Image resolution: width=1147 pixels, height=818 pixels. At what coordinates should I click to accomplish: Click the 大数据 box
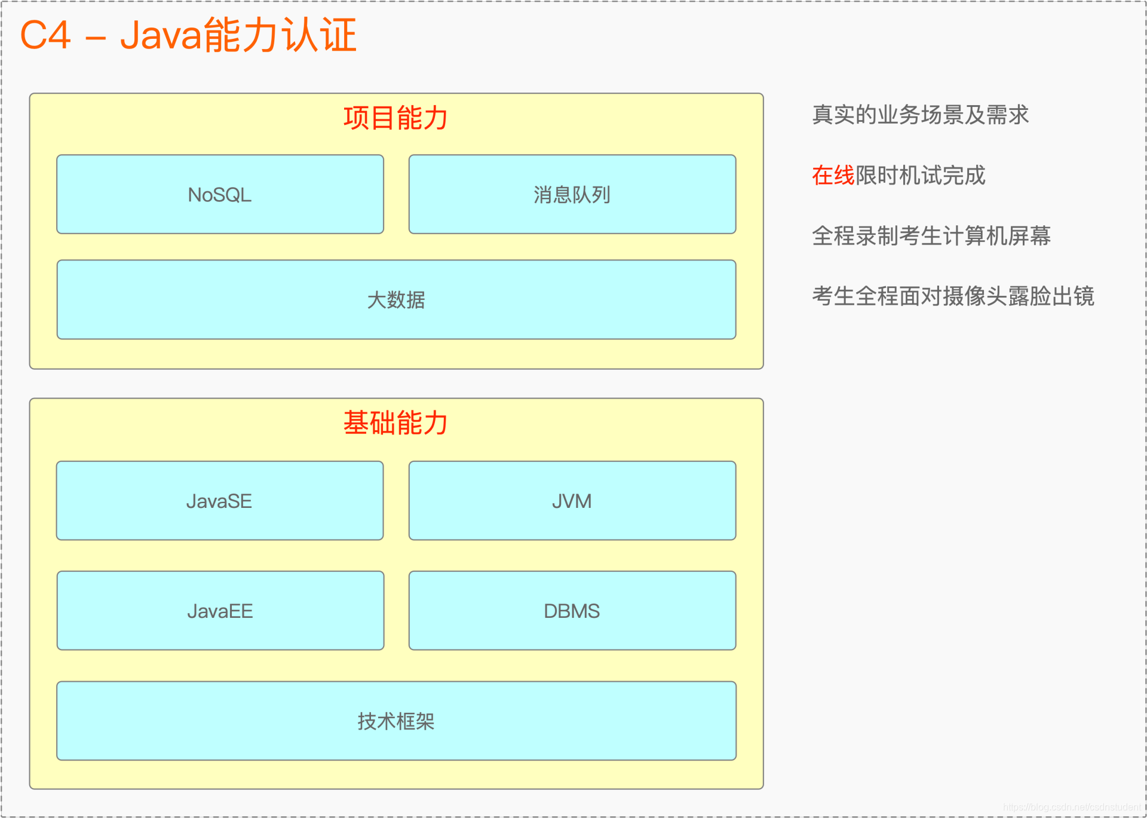click(x=396, y=299)
